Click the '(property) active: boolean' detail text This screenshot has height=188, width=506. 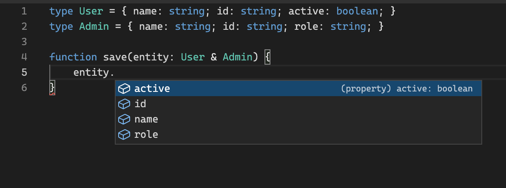[407, 89]
